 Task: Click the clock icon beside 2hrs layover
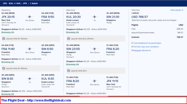(x=68, y=71)
